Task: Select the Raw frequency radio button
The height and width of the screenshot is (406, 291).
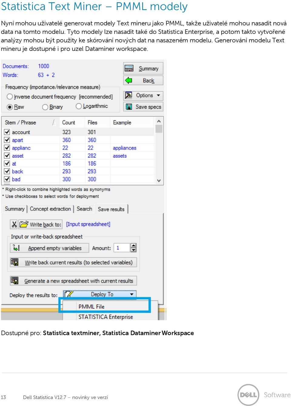Action: tap(10, 107)
